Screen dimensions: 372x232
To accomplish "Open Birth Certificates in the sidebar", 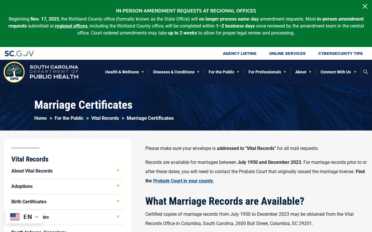I will [x=29, y=202].
